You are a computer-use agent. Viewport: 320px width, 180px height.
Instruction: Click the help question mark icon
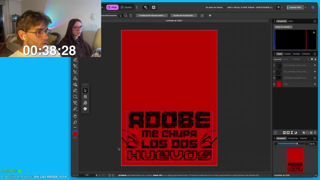pos(313,7)
